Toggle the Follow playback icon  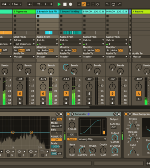(x=30, y=4)
